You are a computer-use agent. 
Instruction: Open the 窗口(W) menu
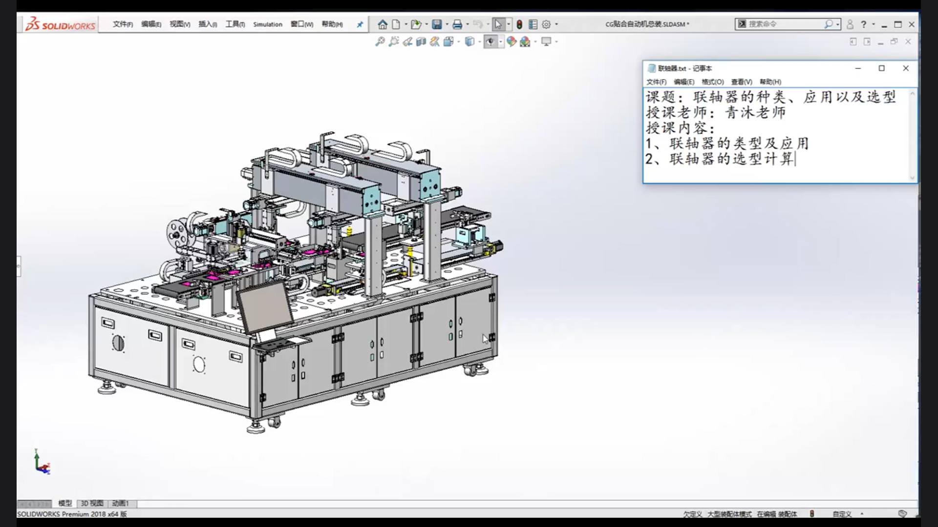pos(302,24)
